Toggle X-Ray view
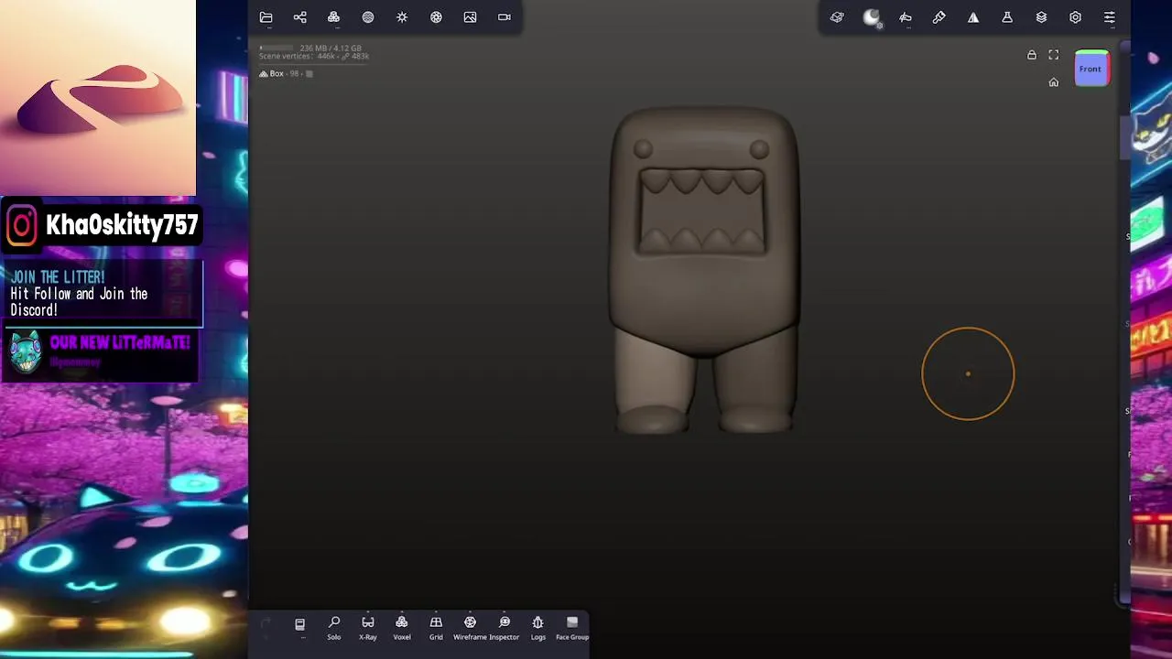Viewport: 1172px width, 659px height. click(368, 628)
